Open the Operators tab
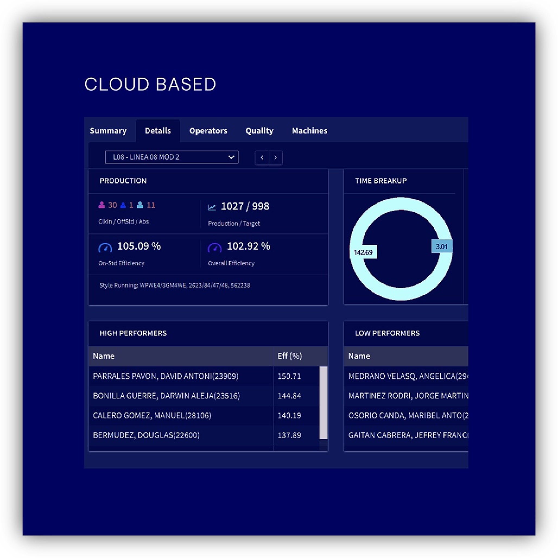The height and width of the screenshot is (558, 558). [208, 131]
